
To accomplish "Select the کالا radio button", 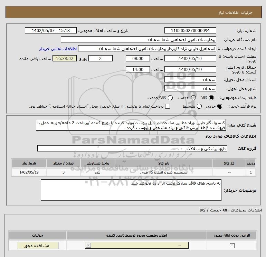I will 211,98.
